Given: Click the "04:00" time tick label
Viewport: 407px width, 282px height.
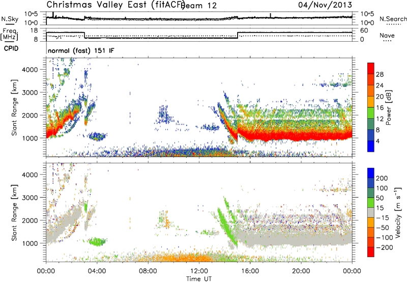Looking at the screenshot, I should click(97, 271).
